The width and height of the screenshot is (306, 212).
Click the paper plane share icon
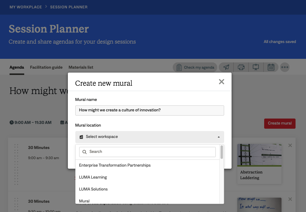pyautogui.click(x=226, y=67)
